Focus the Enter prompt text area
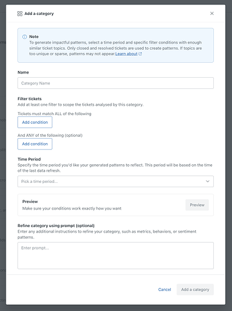The image size is (232, 311). (115, 256)
